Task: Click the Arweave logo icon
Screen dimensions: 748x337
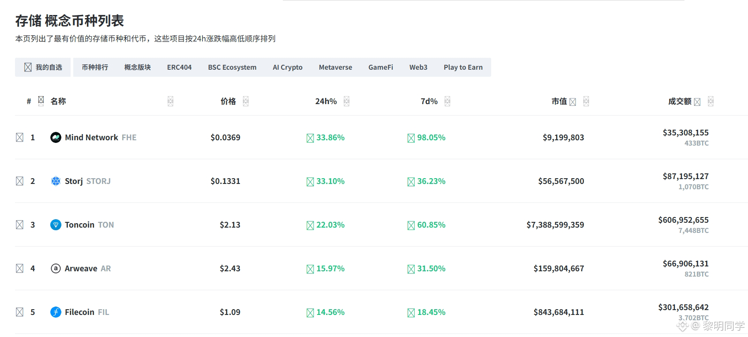Action: 56,269
